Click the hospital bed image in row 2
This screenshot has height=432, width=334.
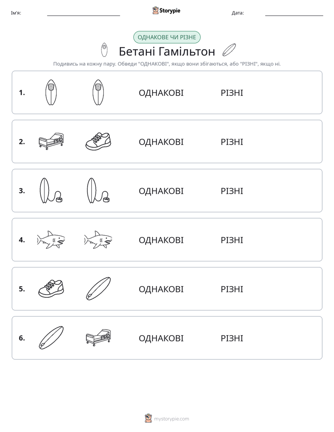point(51,141)
